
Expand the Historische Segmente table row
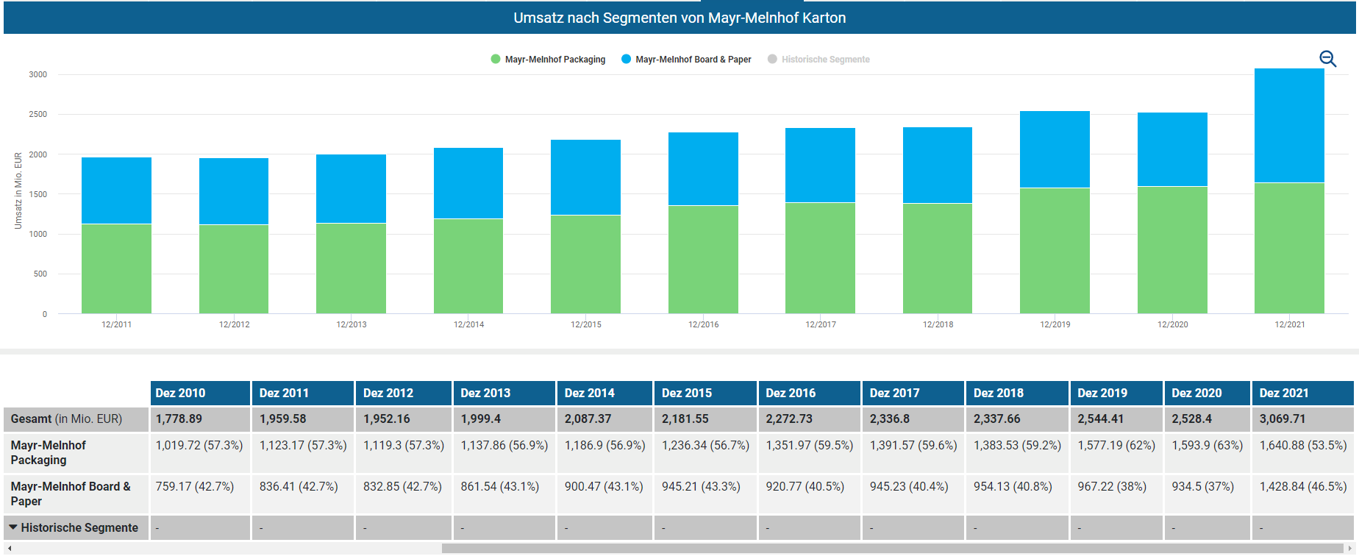(13, 527)
